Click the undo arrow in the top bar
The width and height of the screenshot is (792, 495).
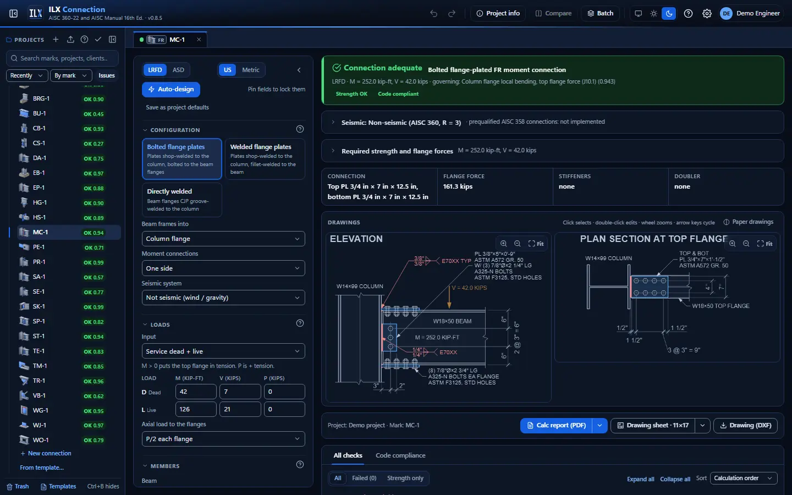click(x=434, y=13)
